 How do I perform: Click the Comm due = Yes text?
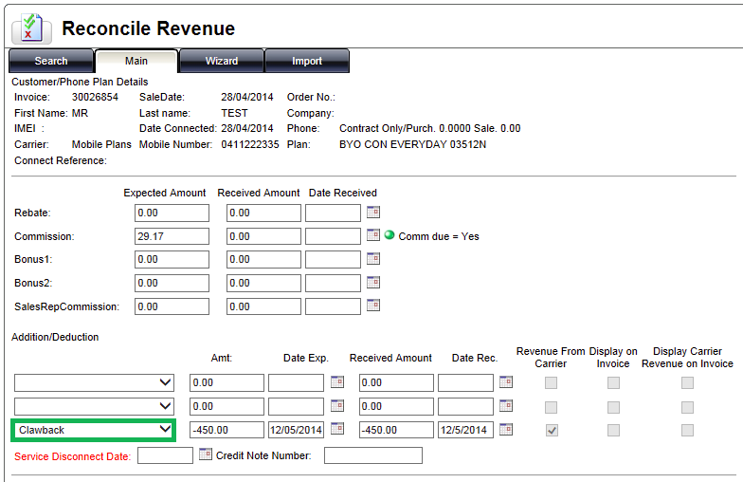coord(439,236)
